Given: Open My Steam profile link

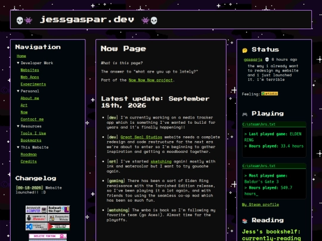Looking at the screenshot, I should pyautogui.click(x=261, y=205).
